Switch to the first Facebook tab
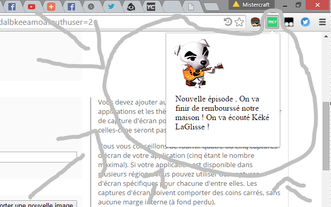The width and height of the screenshot is (331, 207). tap(12, 7)
